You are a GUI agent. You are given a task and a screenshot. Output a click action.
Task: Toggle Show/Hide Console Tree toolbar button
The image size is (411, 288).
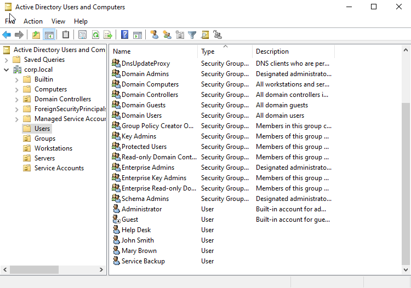pos(49,34)
